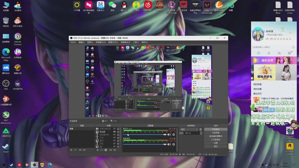Open OBS Studio desktop shortcut
This screenshot has height=168, width=299.
(x=6, y=85)
